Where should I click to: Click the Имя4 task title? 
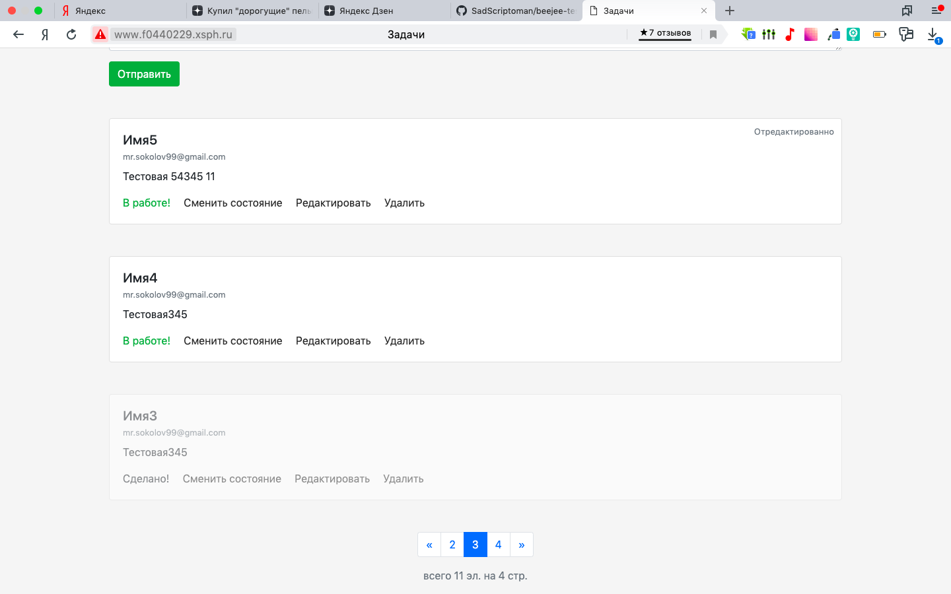[140, 278]
